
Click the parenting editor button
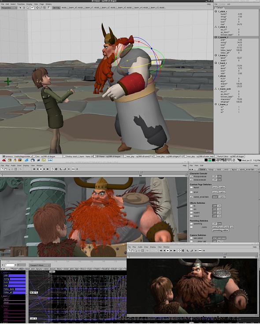[220, 230]
